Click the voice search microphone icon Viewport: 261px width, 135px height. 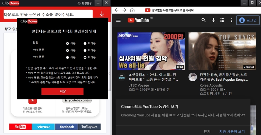point(213,20)
